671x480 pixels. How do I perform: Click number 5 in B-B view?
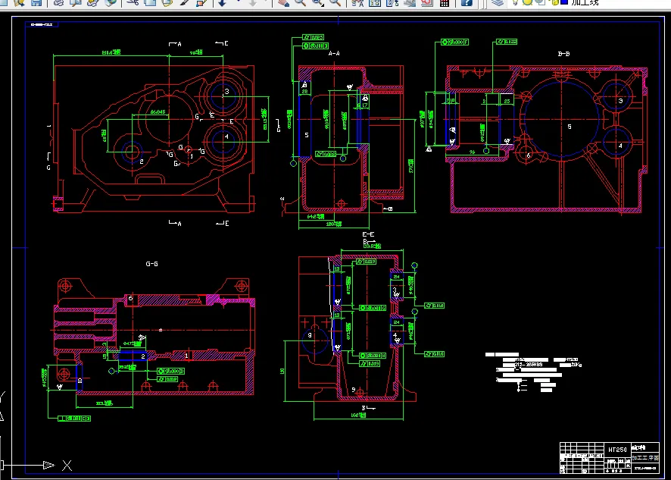point(570,127)
